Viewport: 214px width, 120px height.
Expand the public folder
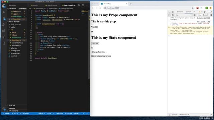pos(13,27)
